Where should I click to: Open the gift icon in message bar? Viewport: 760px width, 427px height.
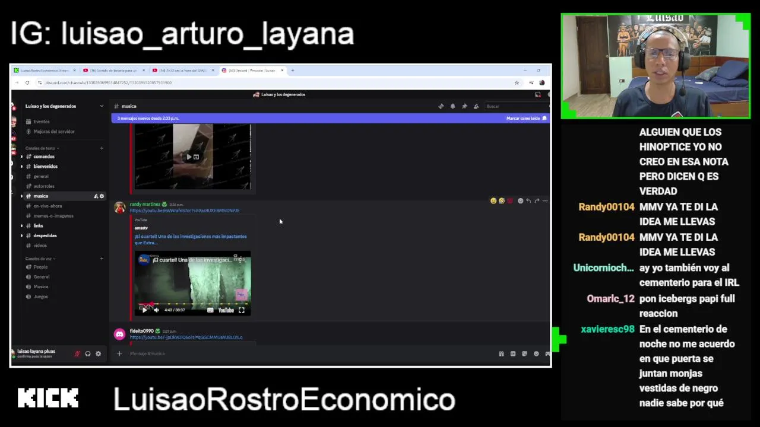pyautogui.click(x=501, y=353)
